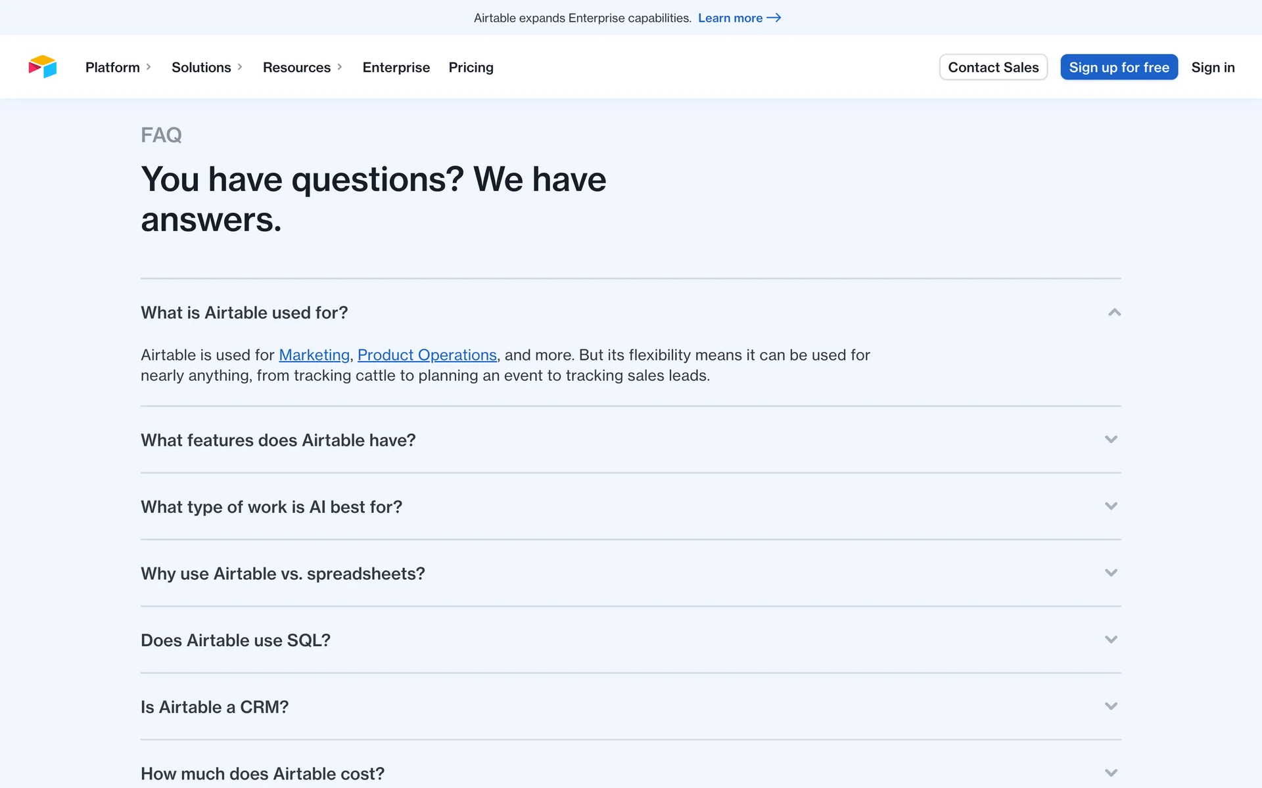1262x788 pixels.
Task: Click the Sign in link
Action: coord(1212,67)
